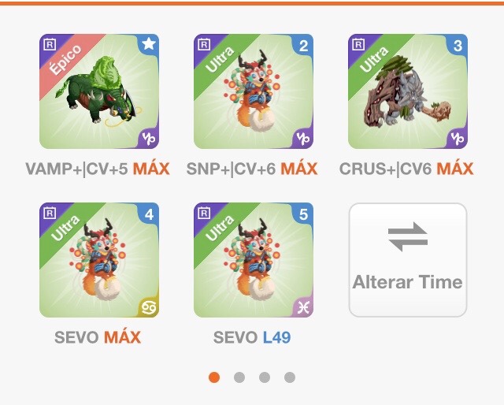The width and height of the screenshot is (504, 405).
Task: Click the number 3 badge on CRUS+ card
Action: click(458, 46)
